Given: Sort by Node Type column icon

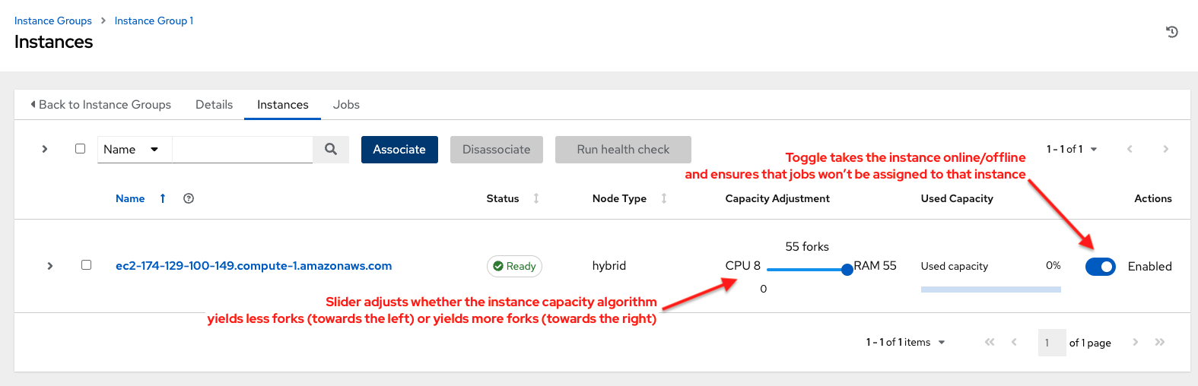Looking at the screenshot, I should coord(664,198).
